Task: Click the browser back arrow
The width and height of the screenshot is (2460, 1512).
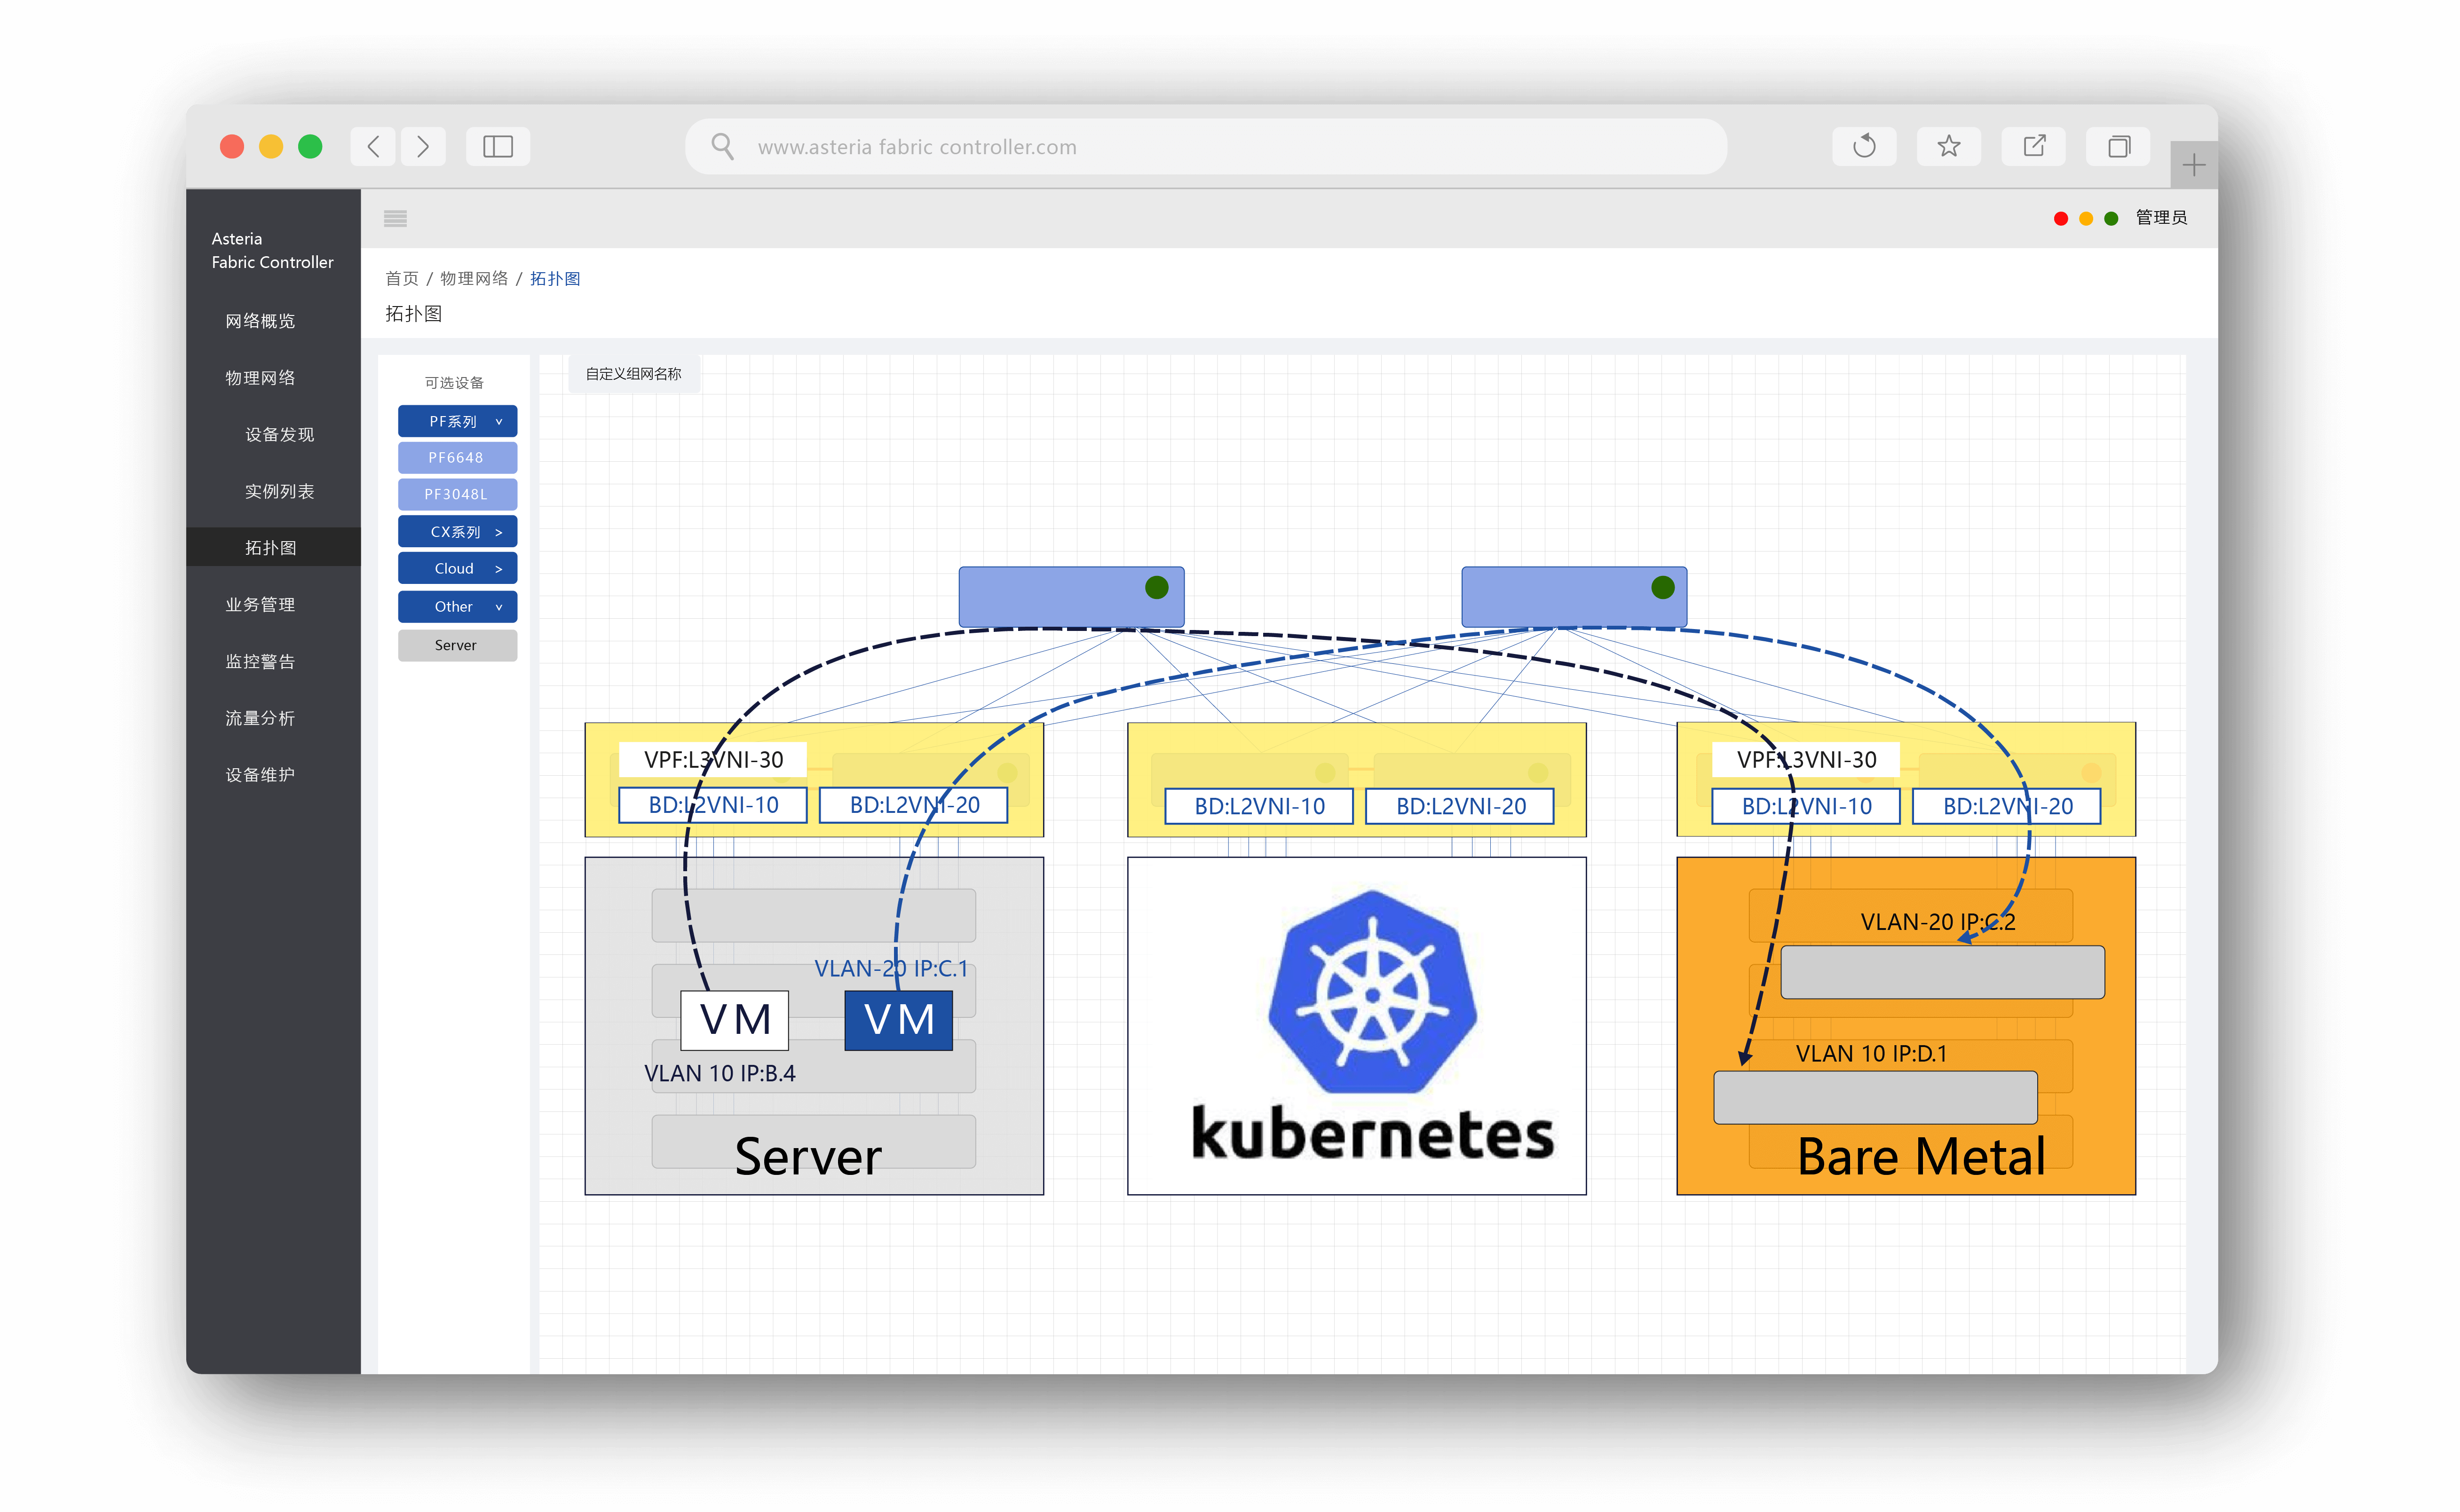Action: click(x=373, y=147)
